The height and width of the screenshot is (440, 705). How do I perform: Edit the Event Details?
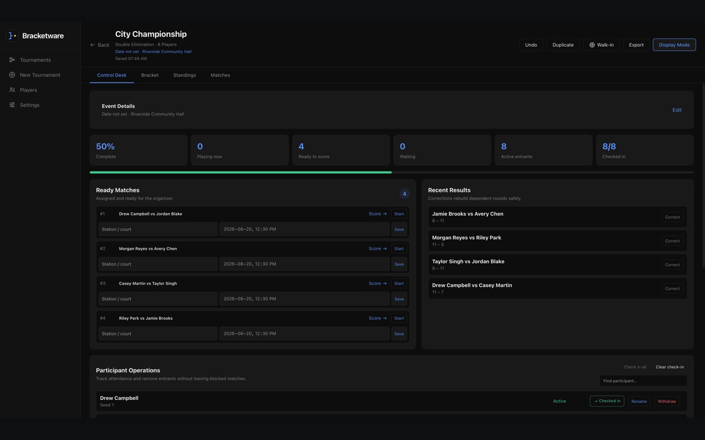click(677, 110)
